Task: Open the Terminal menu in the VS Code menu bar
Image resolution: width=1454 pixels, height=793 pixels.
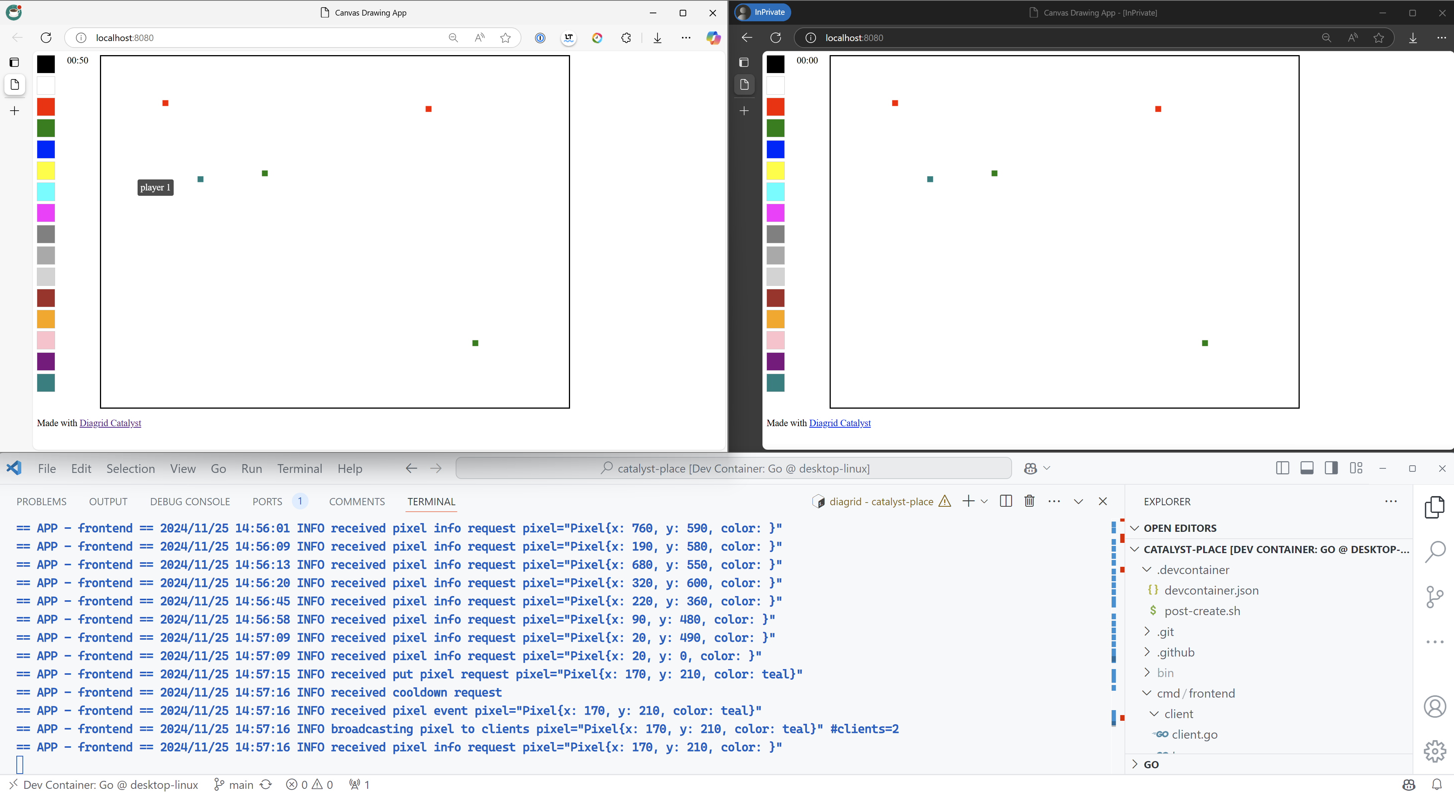Action: [299, 469]
